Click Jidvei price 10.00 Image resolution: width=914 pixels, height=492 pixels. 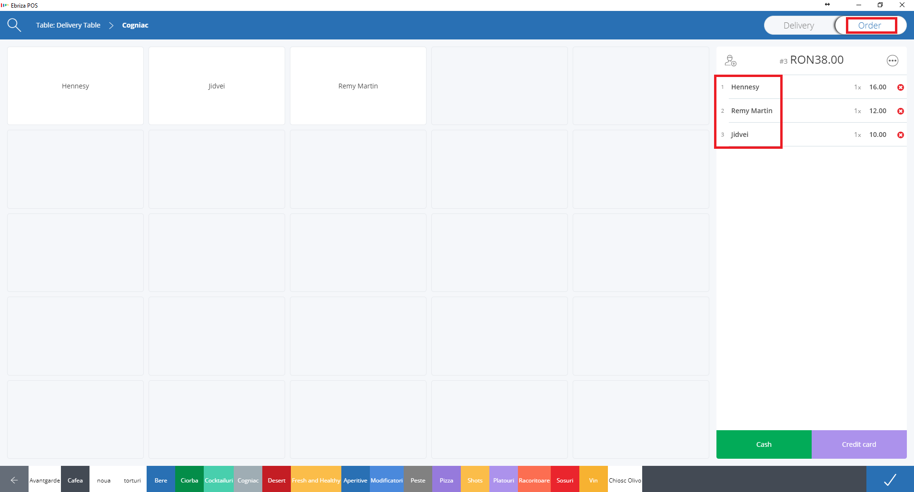point(877,135)
